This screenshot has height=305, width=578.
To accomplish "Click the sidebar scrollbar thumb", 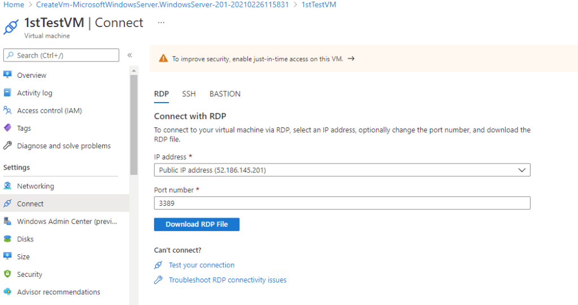I will 134,125.
